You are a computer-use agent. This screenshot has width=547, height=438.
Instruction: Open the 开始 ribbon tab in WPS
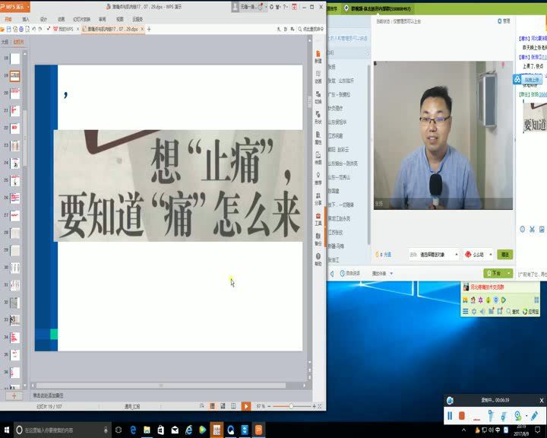[x=8, y=19]
